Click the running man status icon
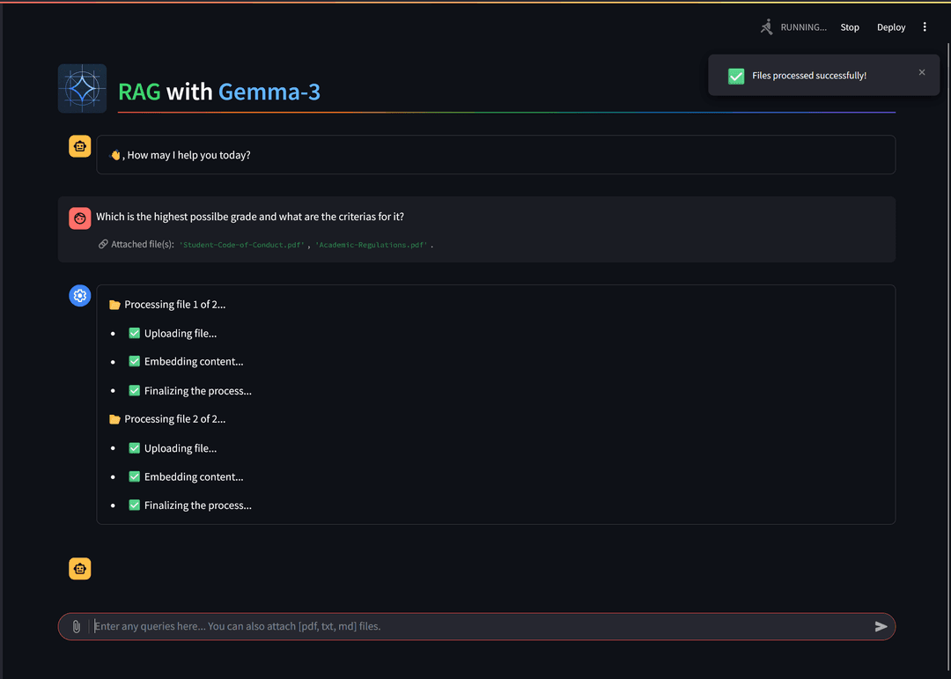Viewport: 951px width, 679px height. pos(767,26)
